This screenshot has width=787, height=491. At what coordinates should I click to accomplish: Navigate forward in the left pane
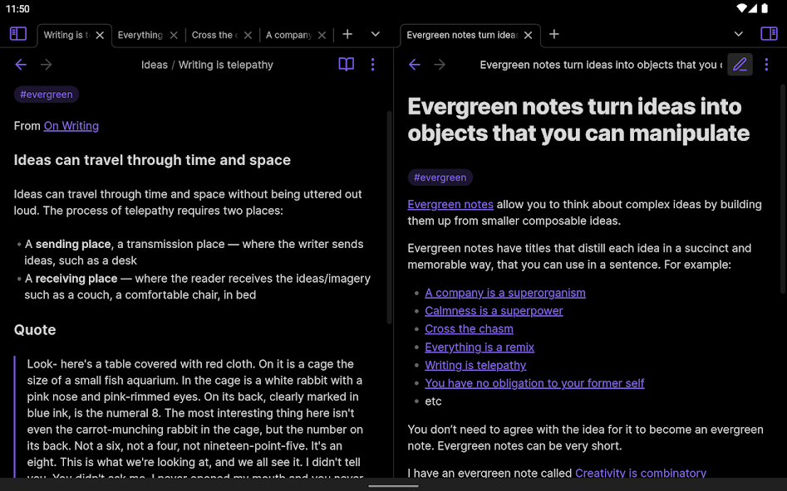[47, 65]
